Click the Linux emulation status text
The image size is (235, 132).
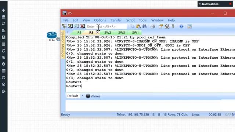click(x=196, y=114)
